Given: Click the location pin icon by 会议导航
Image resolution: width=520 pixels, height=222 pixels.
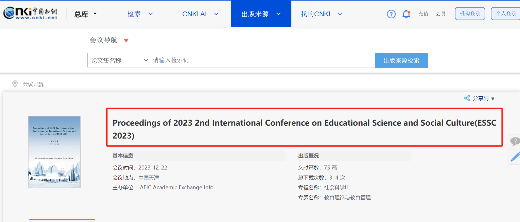Looking at the screenshot, I should pyautogui.click(x=15, y=84).
